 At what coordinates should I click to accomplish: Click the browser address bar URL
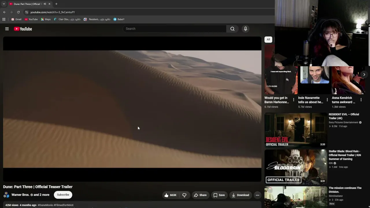pyautogui.click(x=53, y=12)
